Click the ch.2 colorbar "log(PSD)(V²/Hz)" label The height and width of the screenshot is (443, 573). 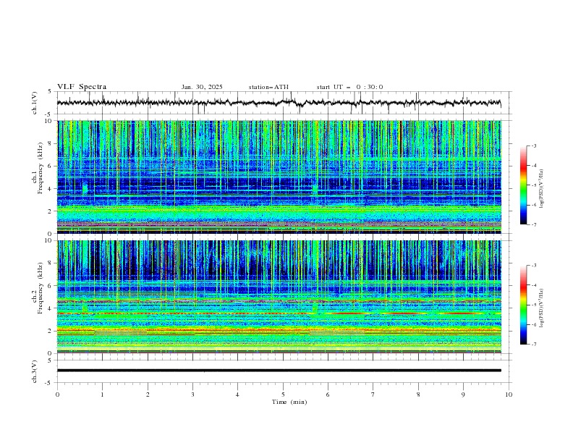[542, 308]
